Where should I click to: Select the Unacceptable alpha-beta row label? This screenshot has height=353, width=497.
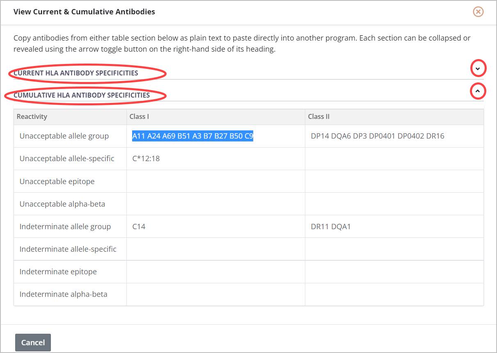62,204
